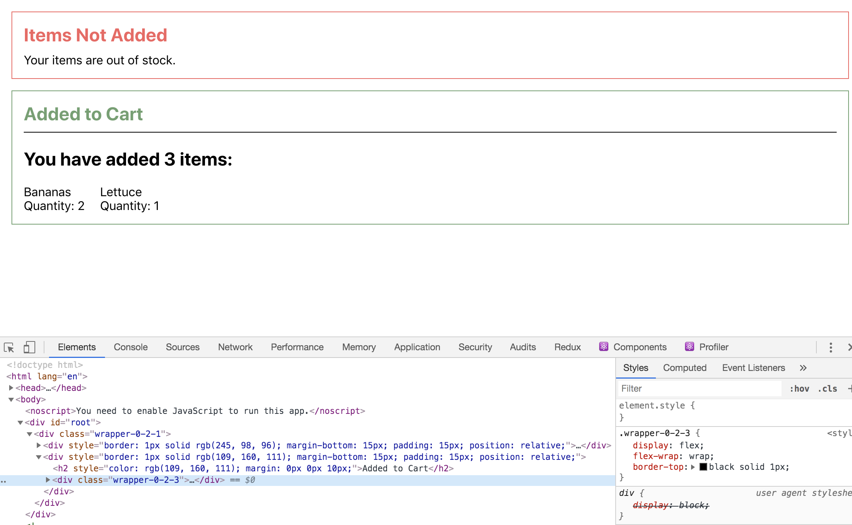
Task: Open the Performance tab
Action: [x=297, y=347]
